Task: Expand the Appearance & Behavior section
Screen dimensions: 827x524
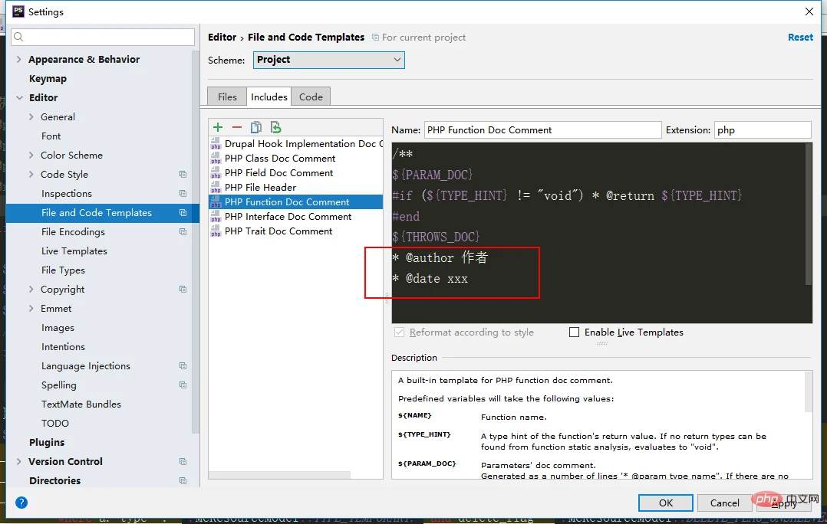Action: 19,60
